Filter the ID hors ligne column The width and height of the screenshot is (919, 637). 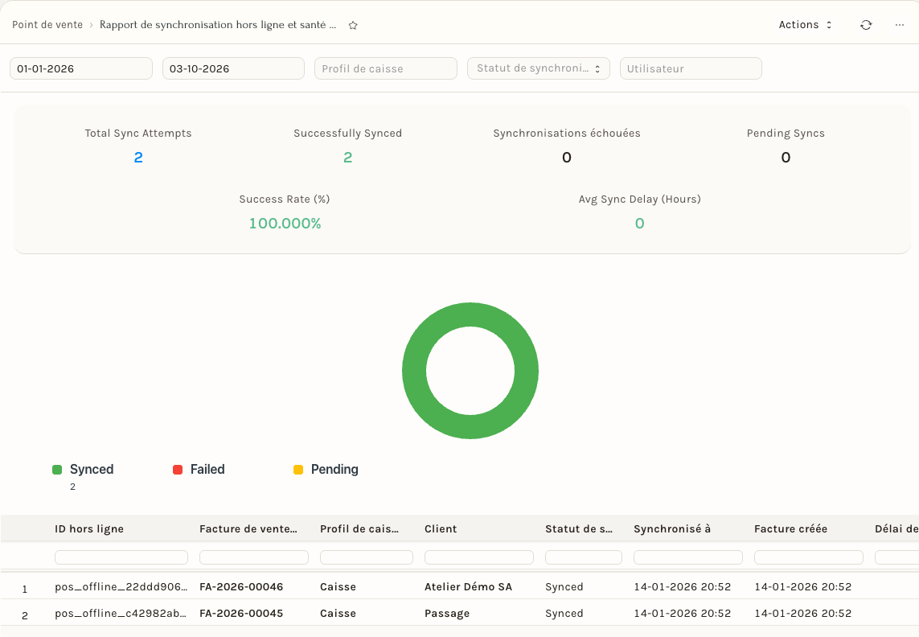(121, 557)
